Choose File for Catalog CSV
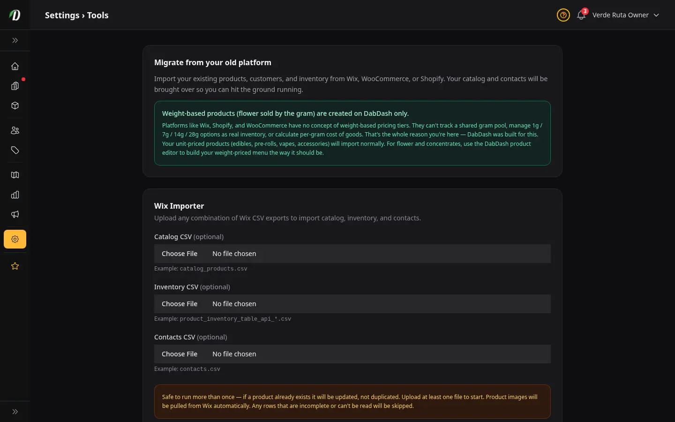Screen dimensions: 675x422 point(180,254)
